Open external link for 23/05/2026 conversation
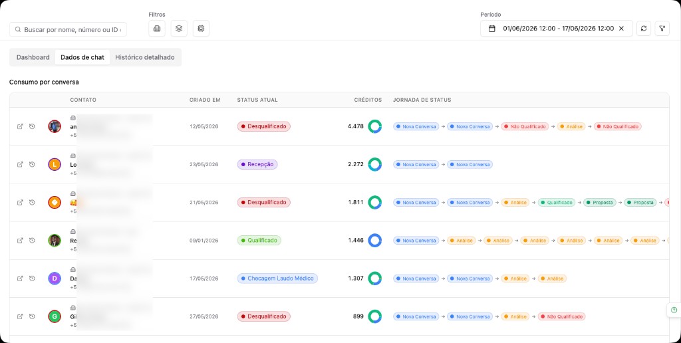The height and width of the screenshot is (343, 681). click(20, 165)
